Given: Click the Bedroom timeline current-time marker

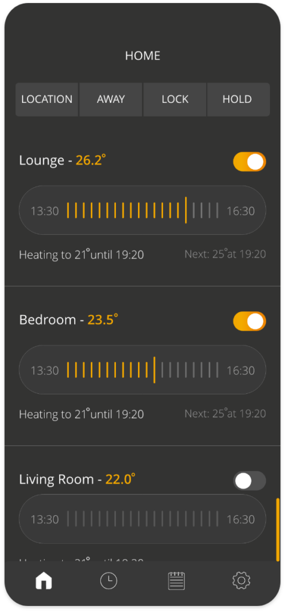Looking at the screenshot, I should [155, 369].
